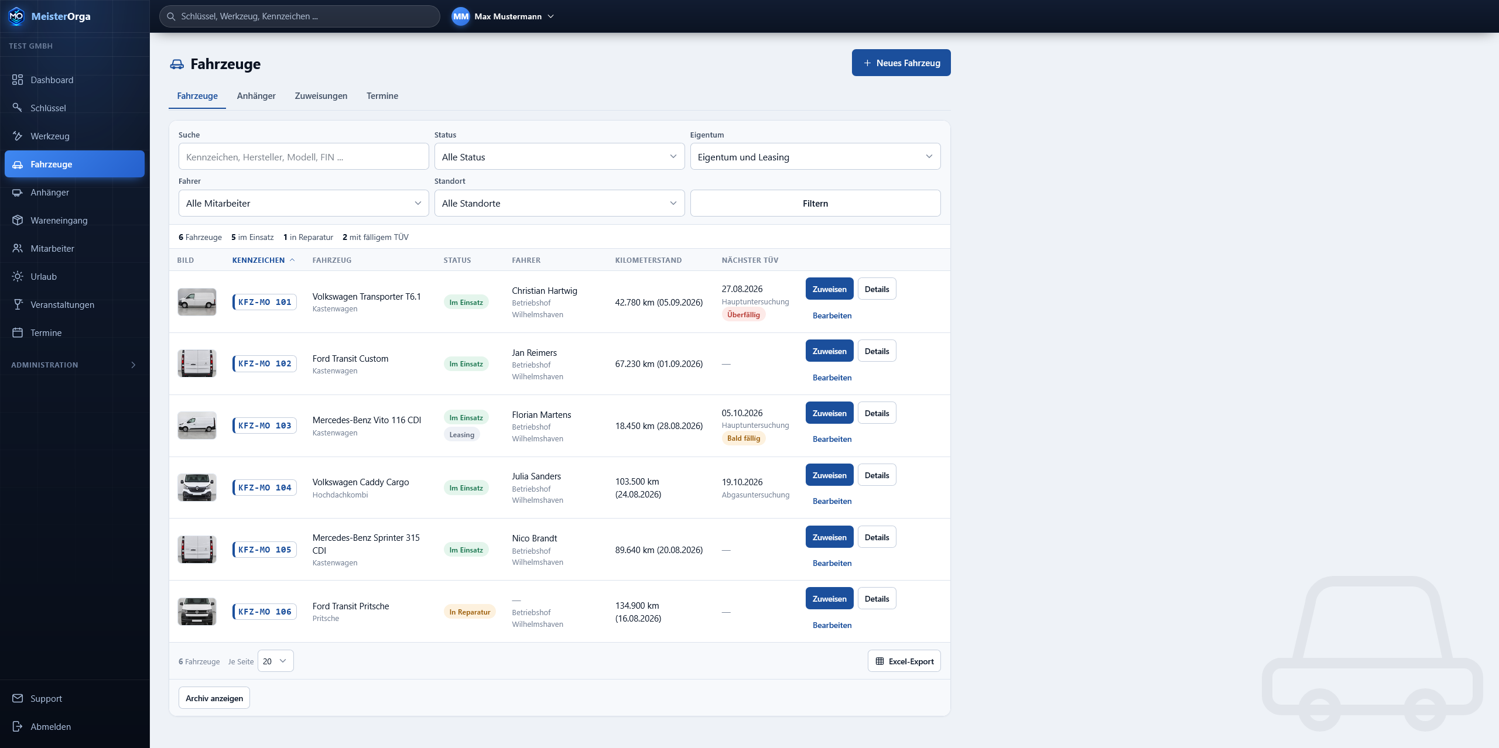The width and height of the screenshot is (1499, 748).
Task: Click the Überfällig TÜV badge
Action: coord(743,315)
